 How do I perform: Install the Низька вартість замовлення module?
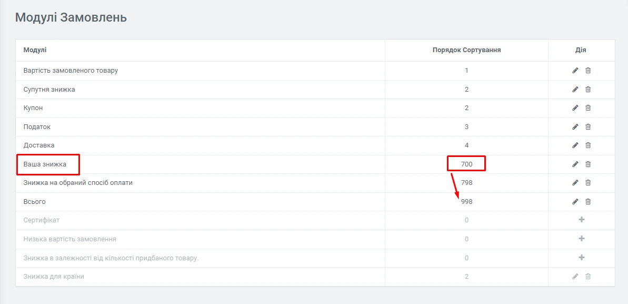[x=582, y=239]
